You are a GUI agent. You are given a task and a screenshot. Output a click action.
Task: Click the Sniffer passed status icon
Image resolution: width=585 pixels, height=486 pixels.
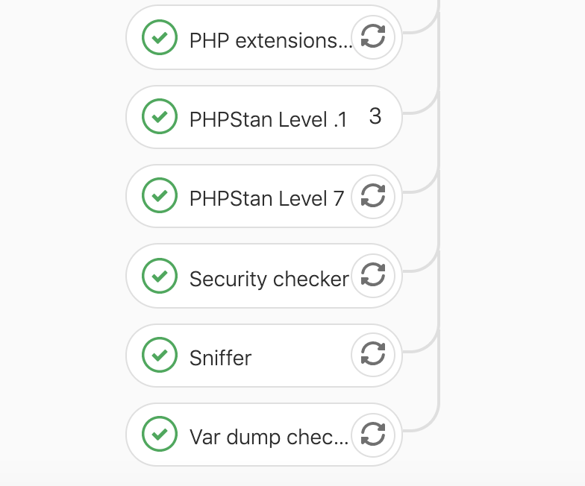pos(160,355)
